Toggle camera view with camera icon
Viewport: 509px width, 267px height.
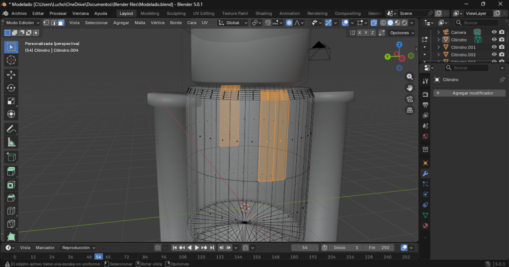(x=410, y=99)
